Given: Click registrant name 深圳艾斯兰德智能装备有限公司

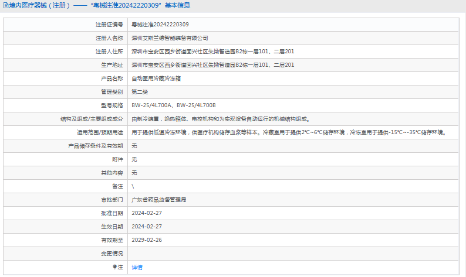Looking at the screenshot, I should pos(170,38).
